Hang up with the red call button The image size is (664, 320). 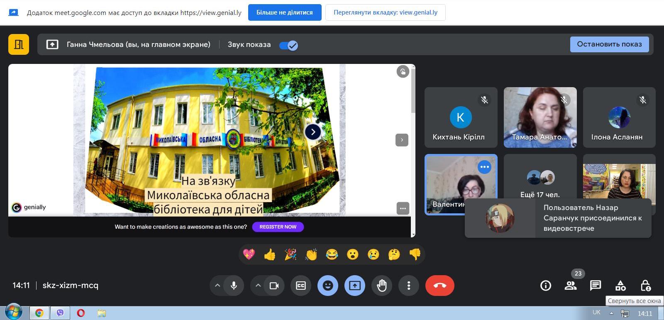coord(440,286)
